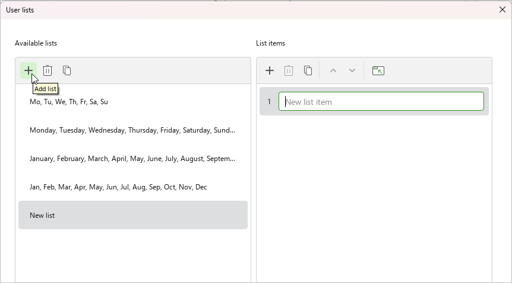Select the 'Monday, Tuesday, Wednesday' list
512x283 pixels.
(133, 130)
